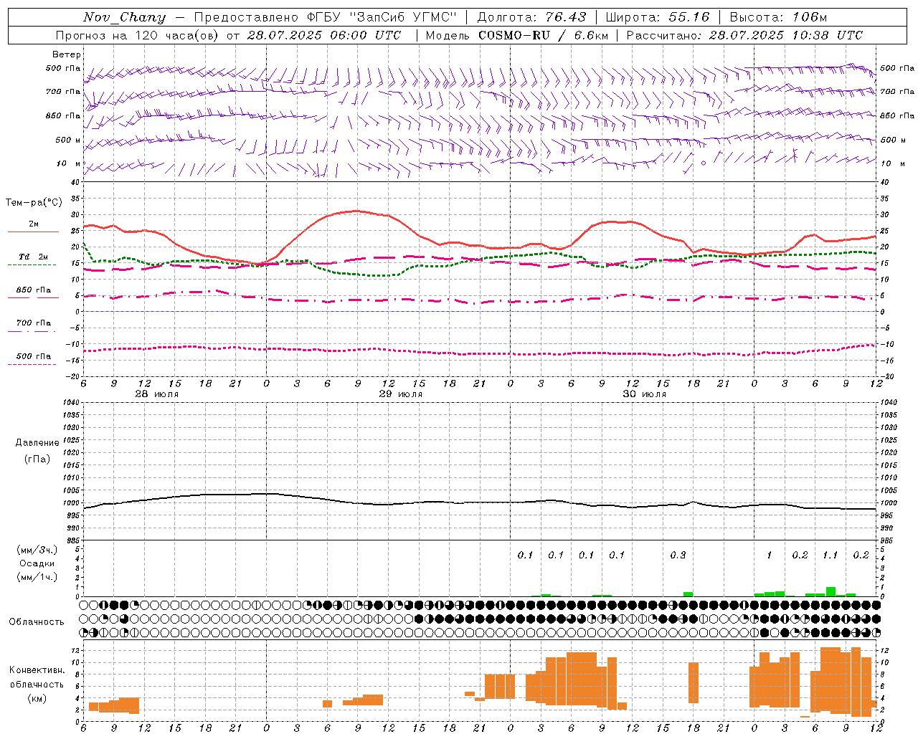Click the "850 гПа" temperature legend entry

coord(34,290)
